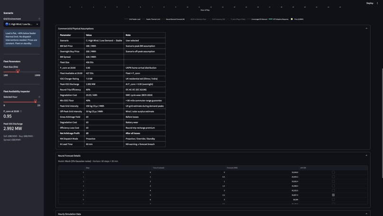Click the Parameter table header
The height and width of the screenshot is (216, 383).
click(x=71, y=35)
